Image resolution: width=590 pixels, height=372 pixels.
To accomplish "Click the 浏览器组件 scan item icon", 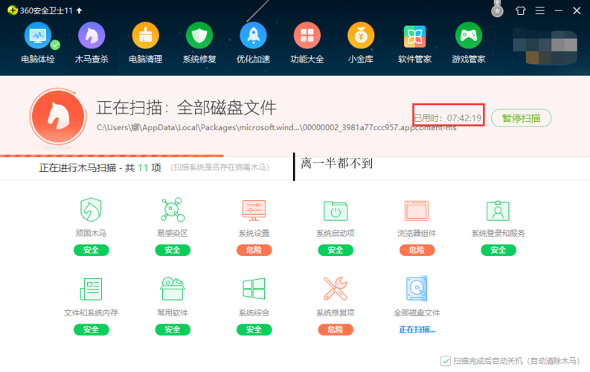I will [417, 211].
